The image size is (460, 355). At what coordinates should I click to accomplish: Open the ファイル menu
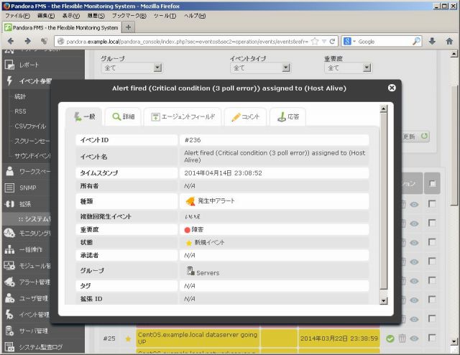point(17,16)
